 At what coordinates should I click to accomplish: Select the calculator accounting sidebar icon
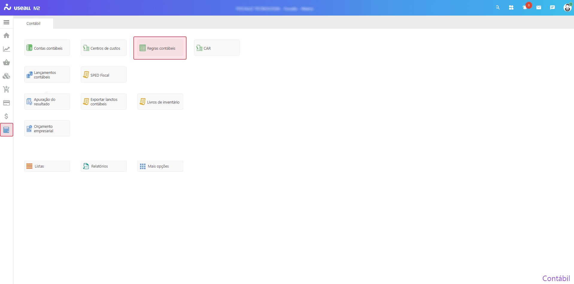pos(6,130)
